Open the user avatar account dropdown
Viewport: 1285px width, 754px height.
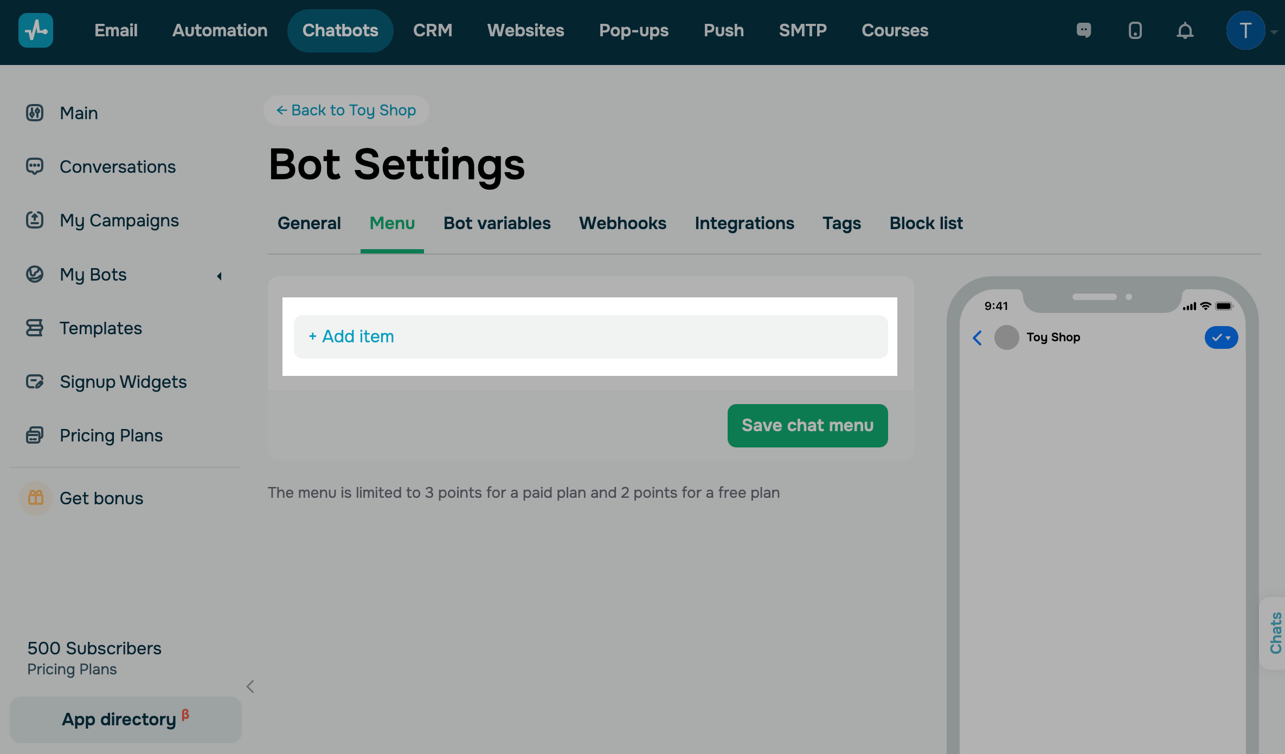pos(1246,30)
